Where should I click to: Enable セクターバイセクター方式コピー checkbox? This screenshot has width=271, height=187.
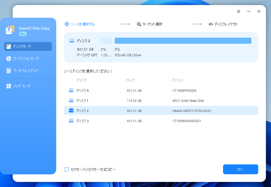(x=67, y=169)
